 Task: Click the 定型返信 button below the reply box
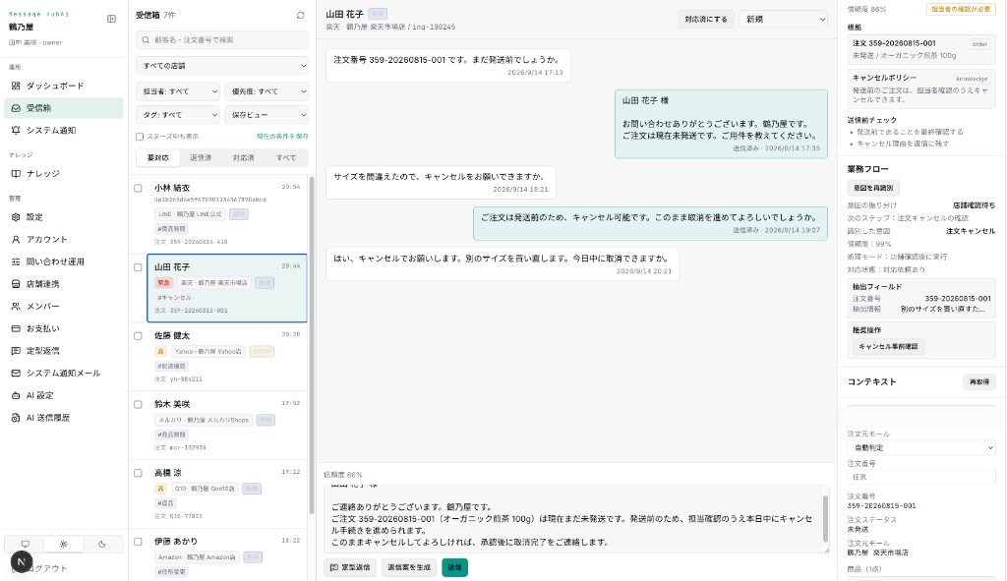[x=350, y=567]
